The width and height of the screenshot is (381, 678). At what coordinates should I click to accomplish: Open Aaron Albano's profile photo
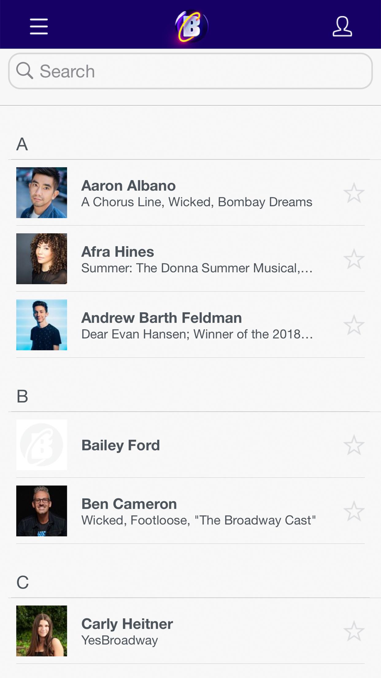(42, 193)
